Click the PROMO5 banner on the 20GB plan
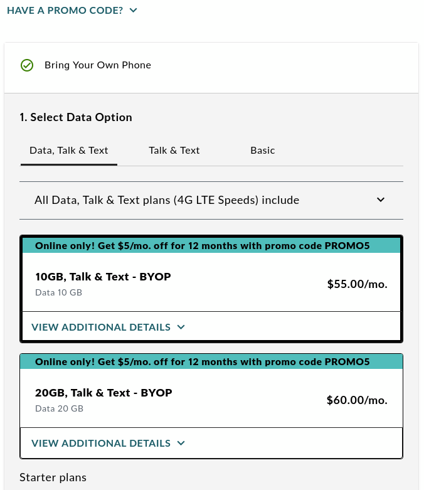This screenshot has height=490, width=424. 203,362
